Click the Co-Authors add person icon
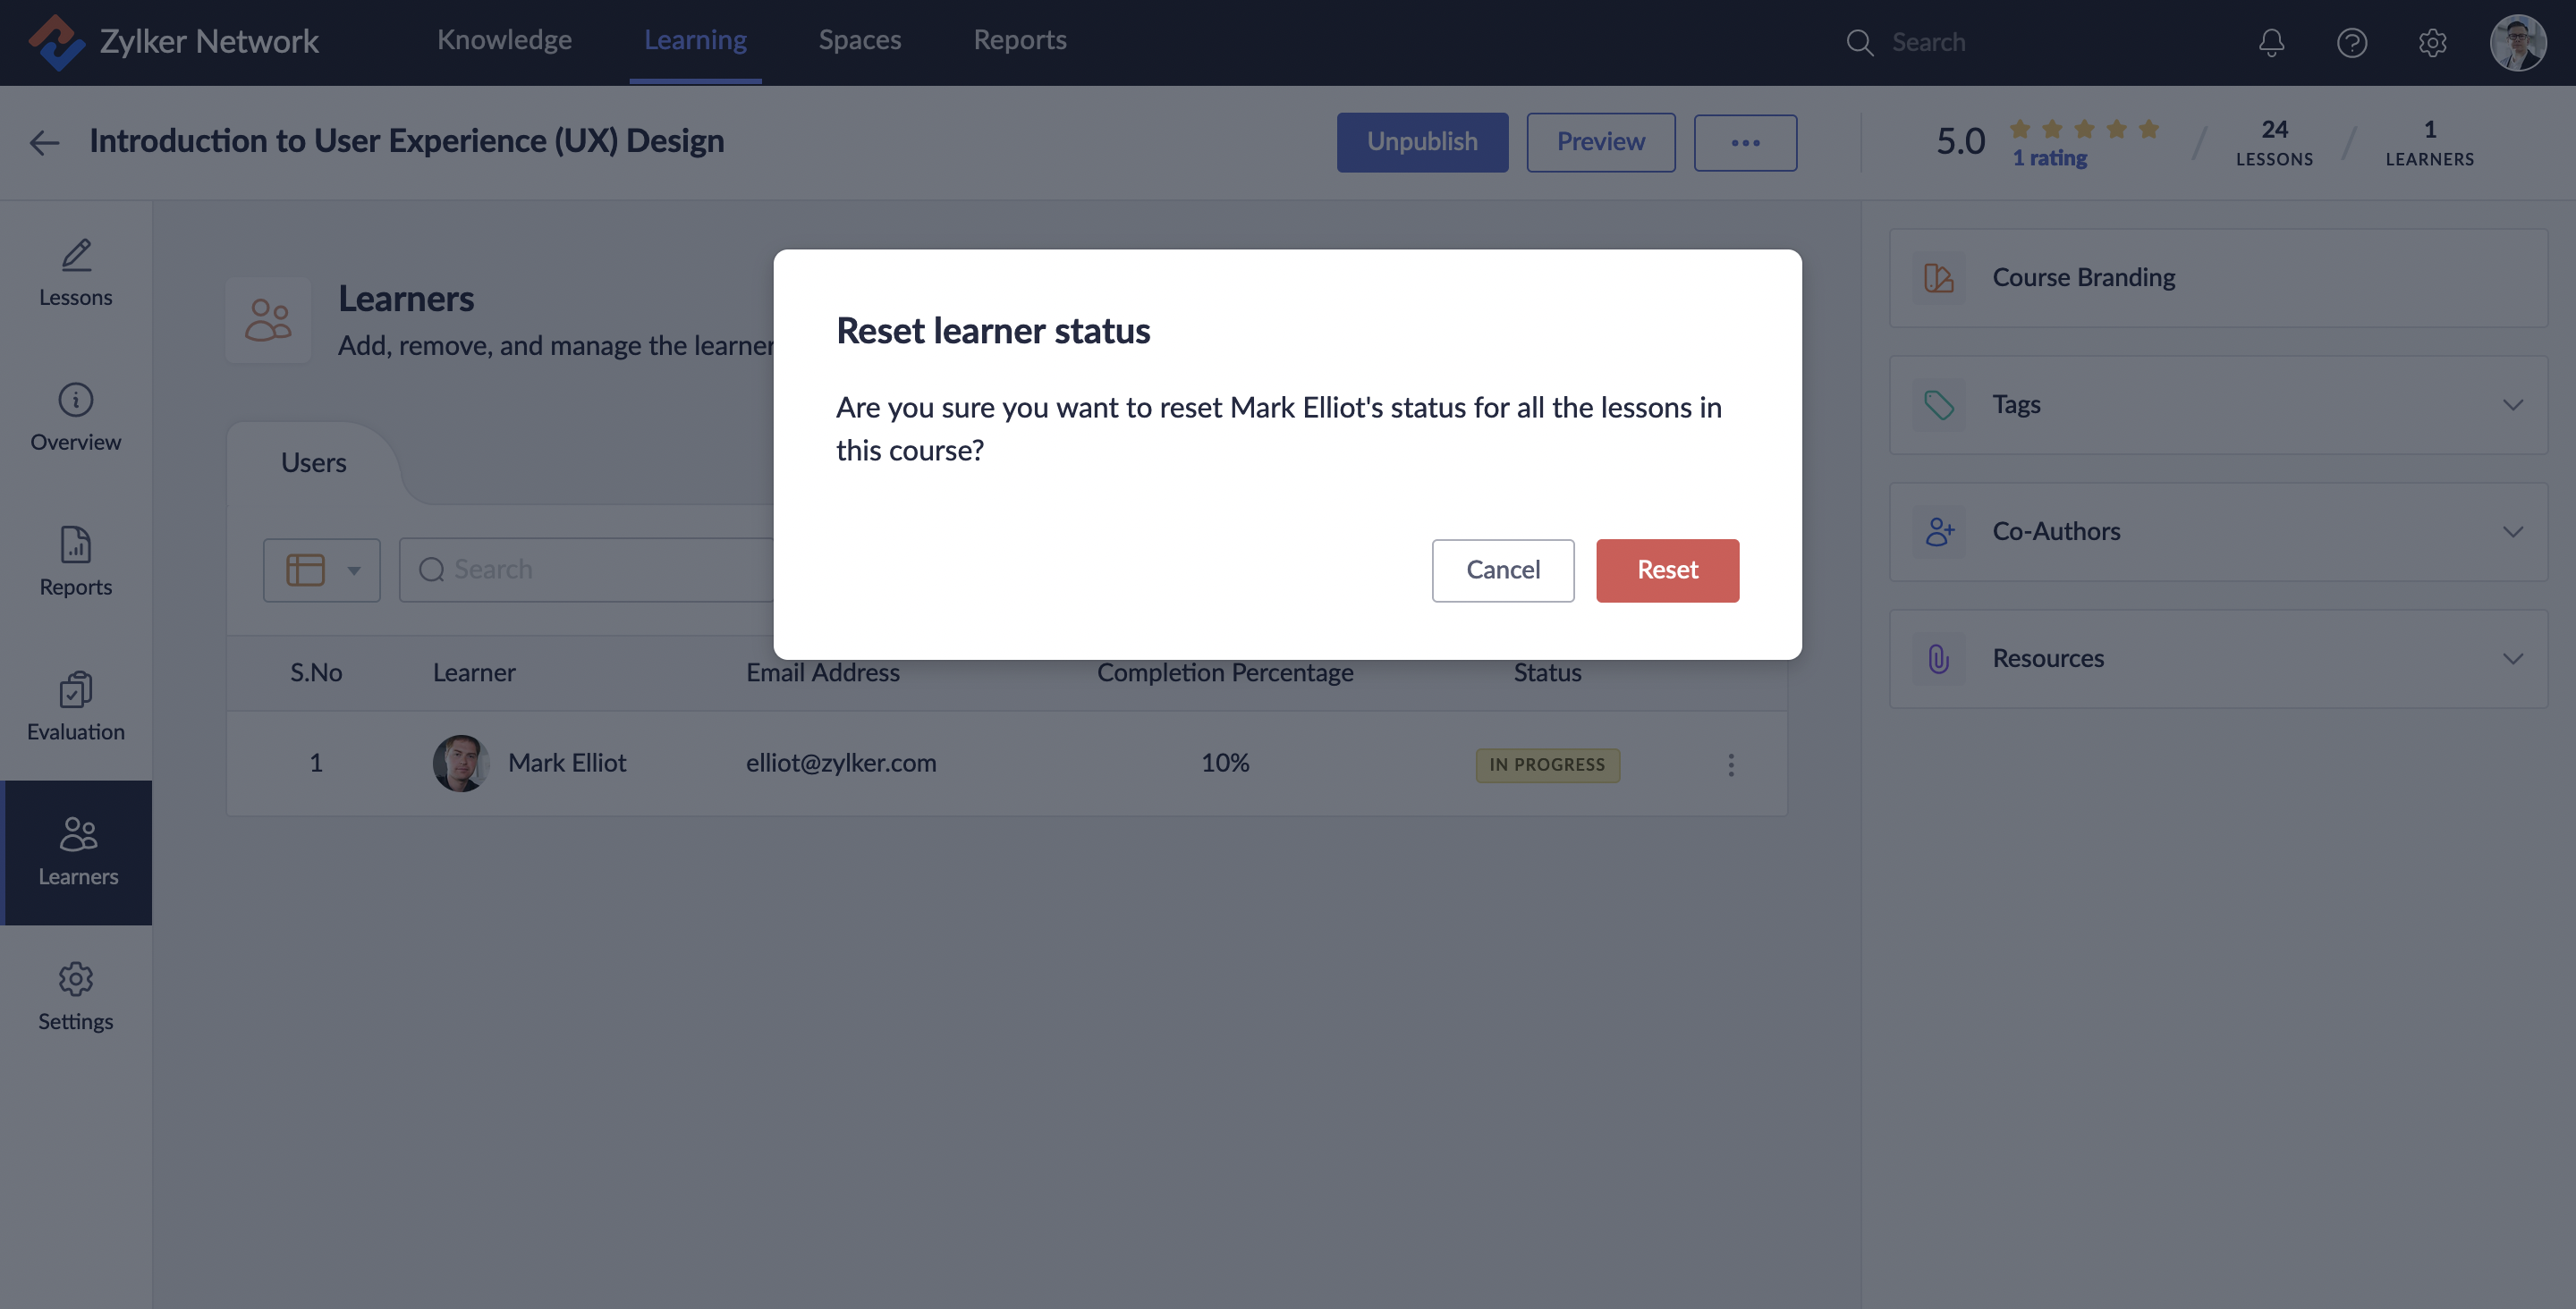The image size is (2576, 1309). 1939,531
